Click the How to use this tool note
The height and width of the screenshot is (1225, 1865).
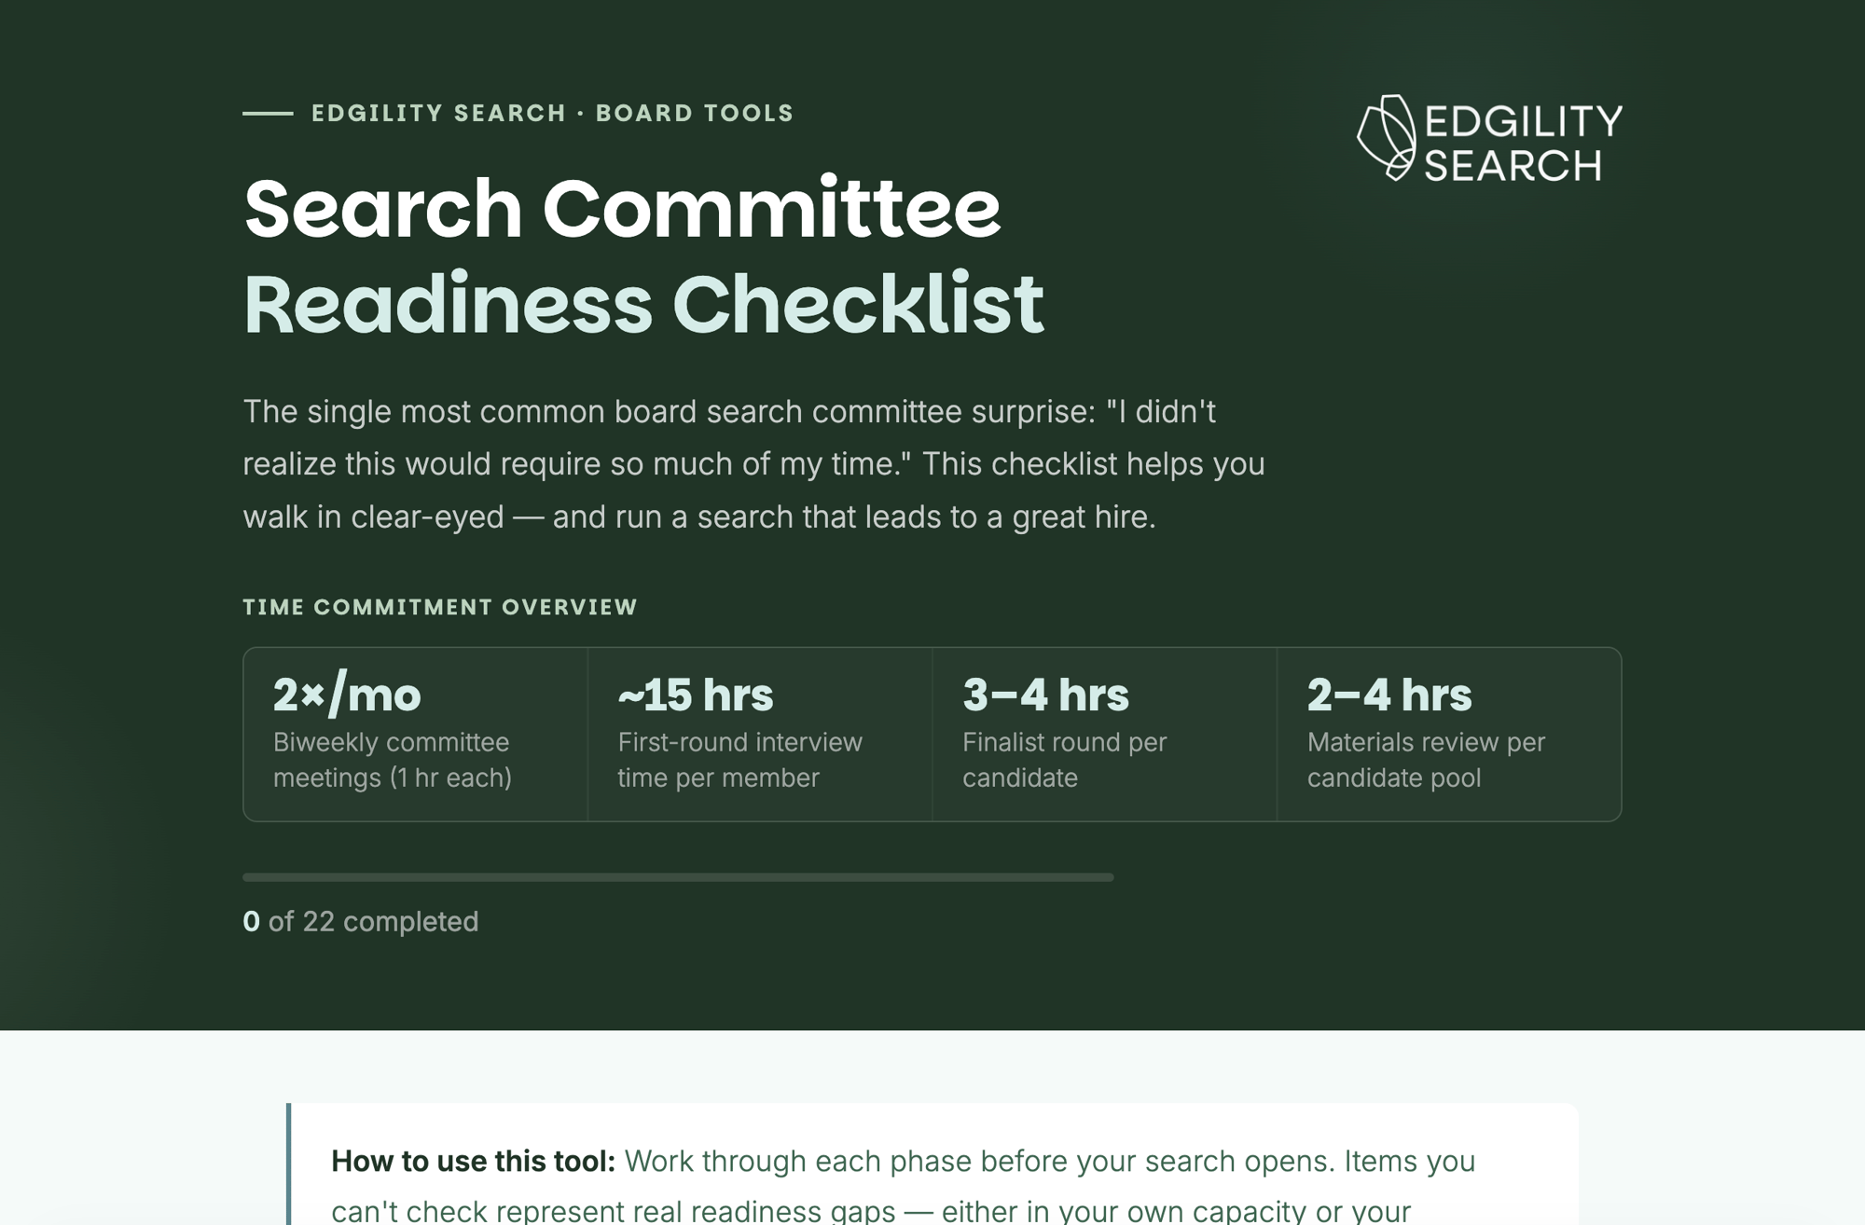coord(932,1165)
